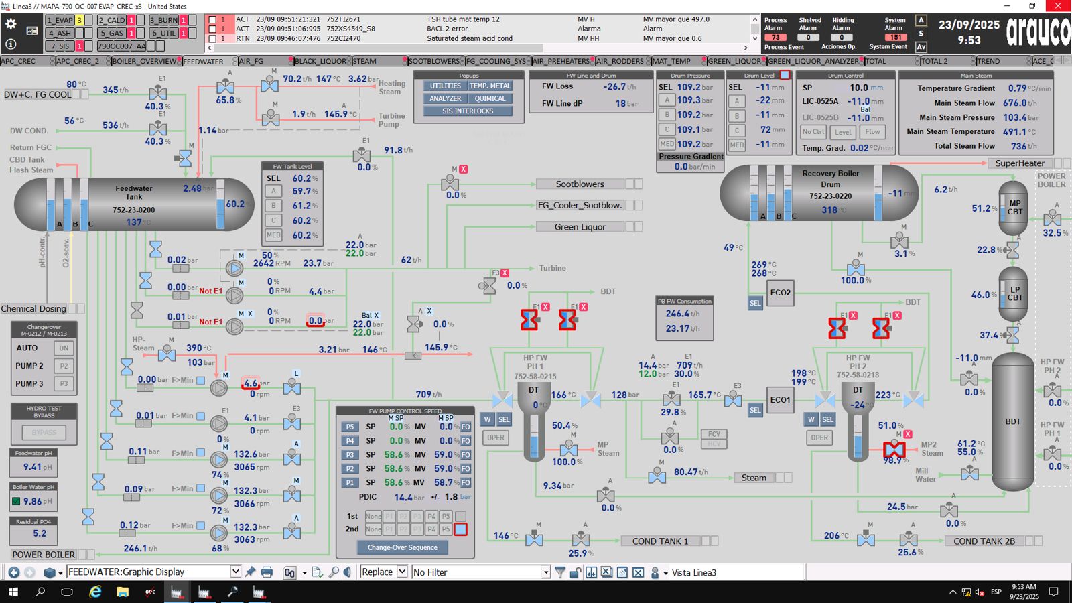This screenshot has width=1072, height=603.
Task: Click the printer icon in bottom toolbar
Action: (267, 572)
